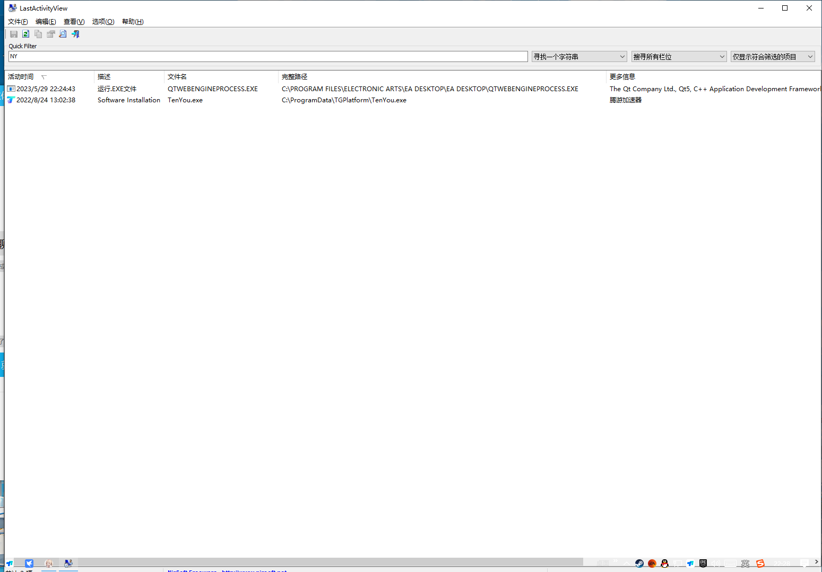The height and width of the screenshot is (572, 822).
Task: Click the C:\ProgramData\TGPlatform\TenYou.exe path cell
Action: point(344,100)
